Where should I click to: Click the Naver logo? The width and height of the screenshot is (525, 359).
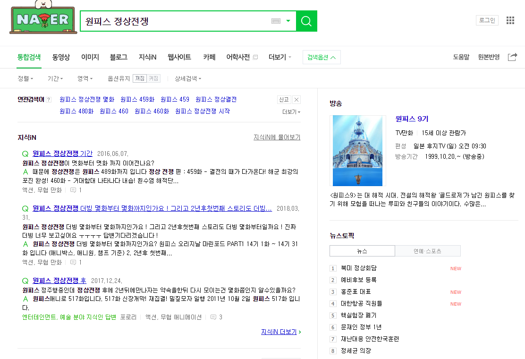click(43, 18)
